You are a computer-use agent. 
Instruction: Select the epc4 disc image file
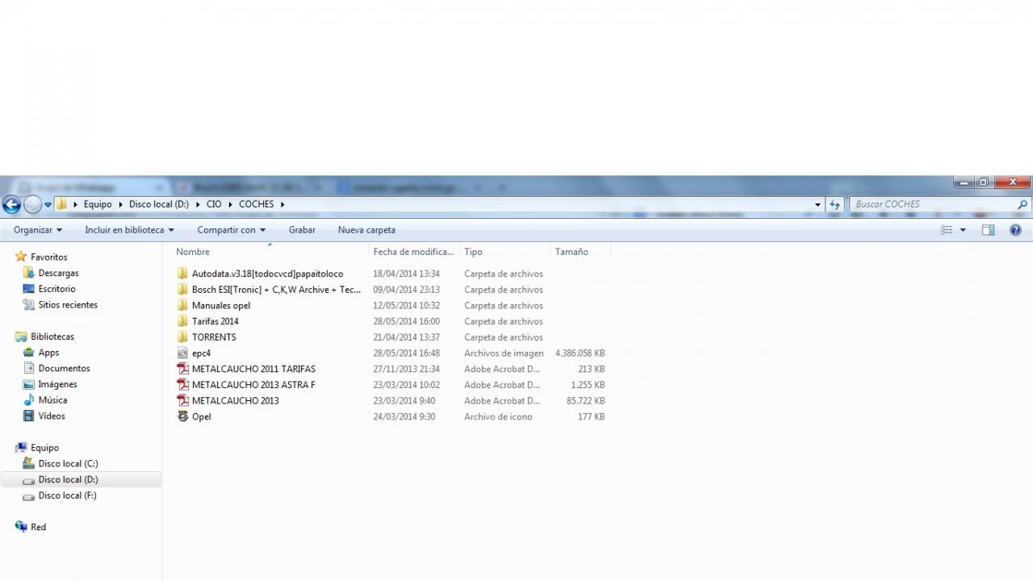tap(201, 353)
